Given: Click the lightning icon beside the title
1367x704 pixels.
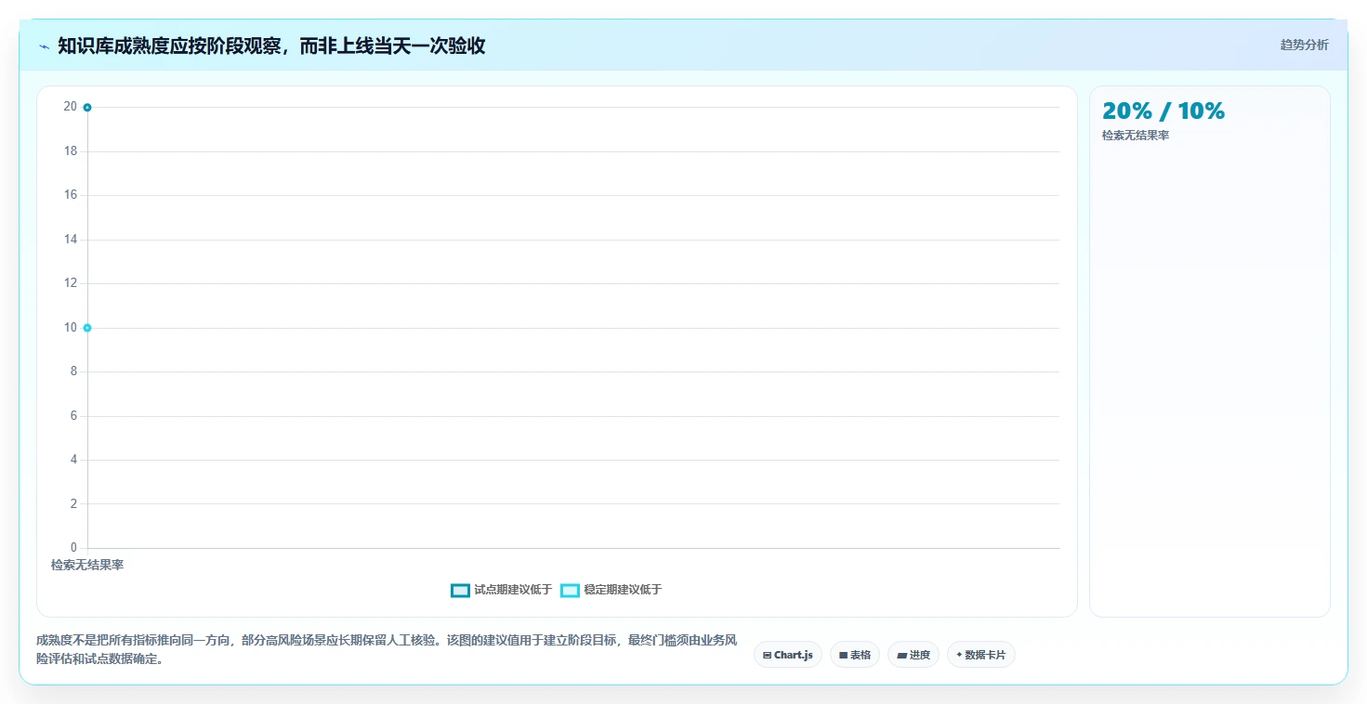Looking at the screenshot, I should (x=44, y=46).
